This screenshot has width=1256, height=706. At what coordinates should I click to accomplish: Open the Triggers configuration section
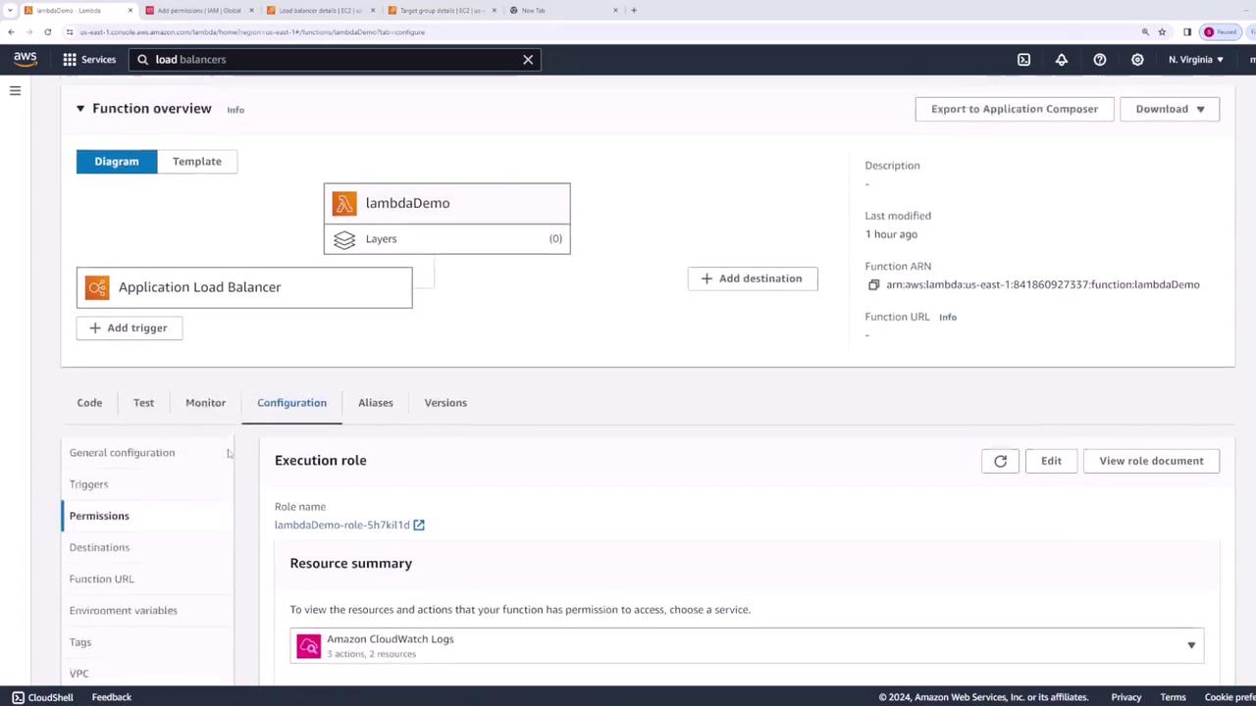click(x=88, y=484)
